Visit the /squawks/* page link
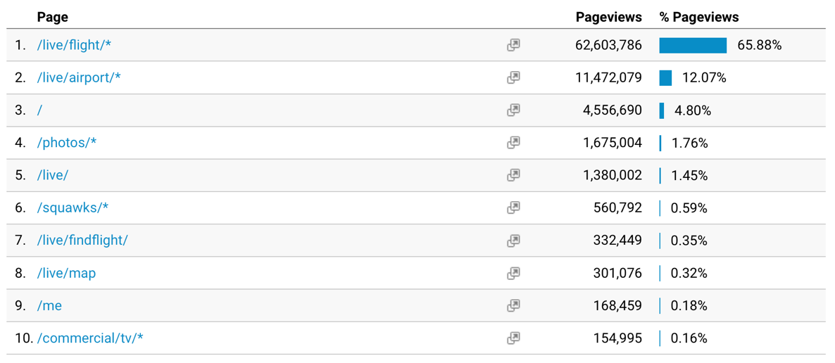 [x=73, y=208]
